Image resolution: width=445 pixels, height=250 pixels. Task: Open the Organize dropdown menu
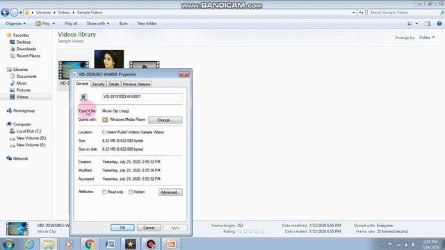tap(15, 24)
